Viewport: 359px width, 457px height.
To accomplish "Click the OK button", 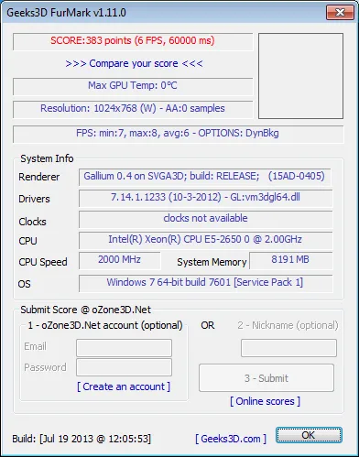I will 309,435.
